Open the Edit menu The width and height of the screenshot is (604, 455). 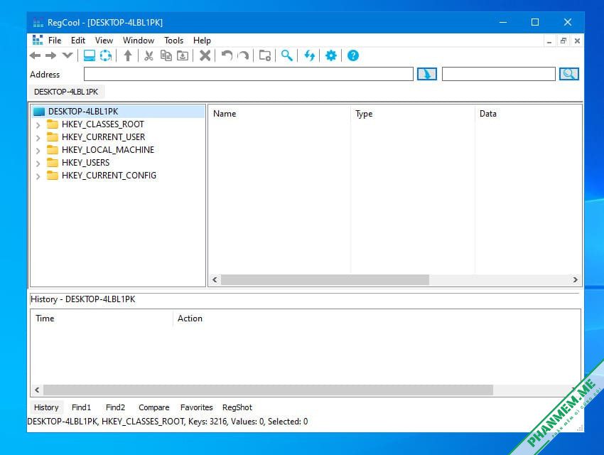click(78, 41)
